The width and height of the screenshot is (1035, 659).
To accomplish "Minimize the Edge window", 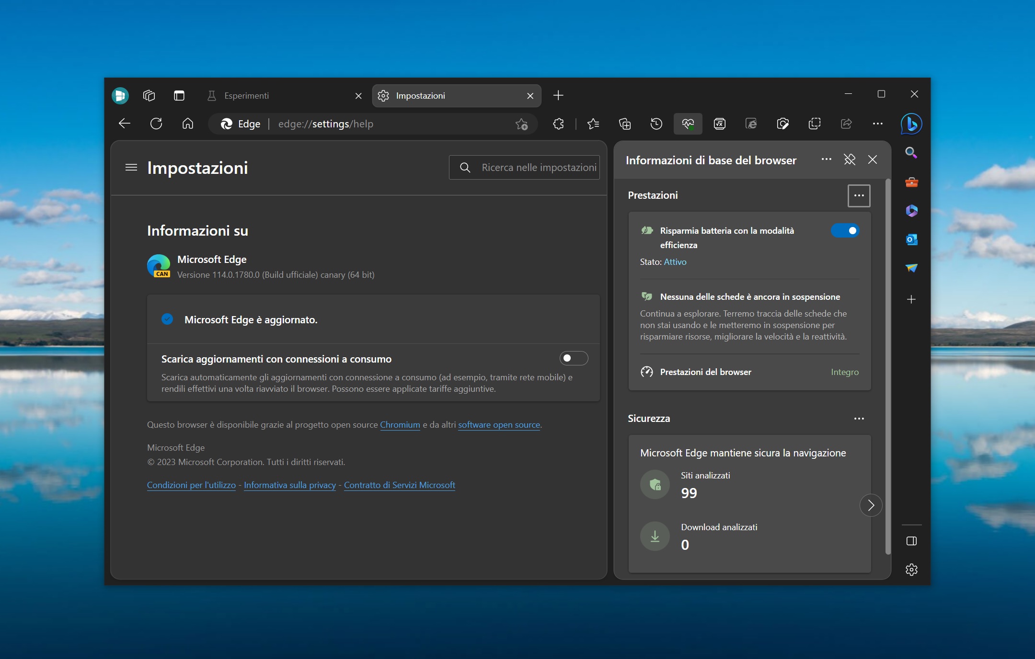I will pyautogui.click(x=848, y=94).
